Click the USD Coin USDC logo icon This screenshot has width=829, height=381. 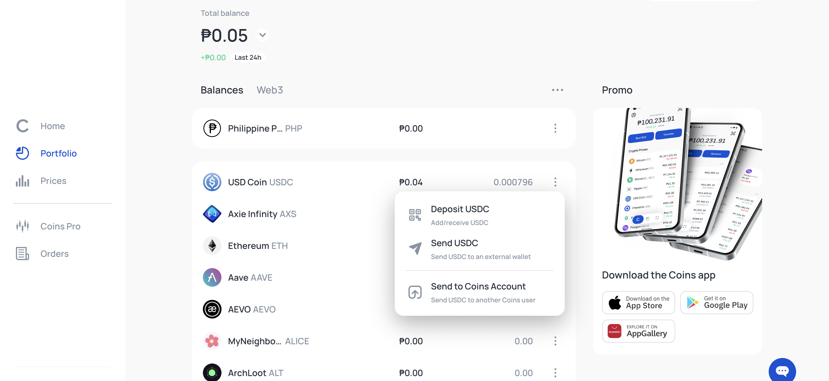(212, 182)
